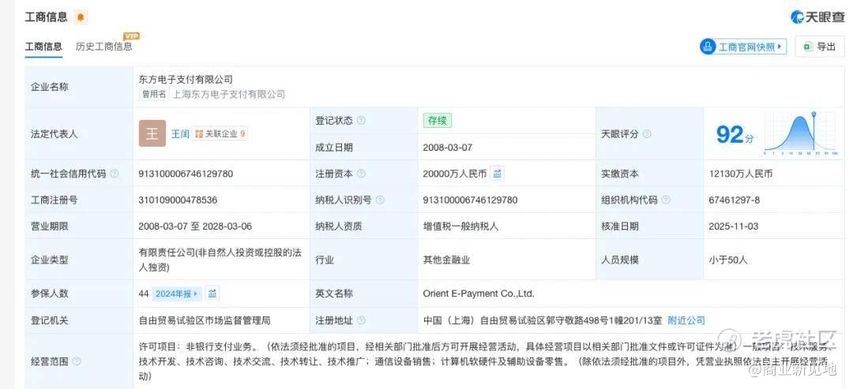Select 自由贸易试验区市场监督管理局 registration authority
The width and height of the screenshot is (853, 389).
coord(205,320)
